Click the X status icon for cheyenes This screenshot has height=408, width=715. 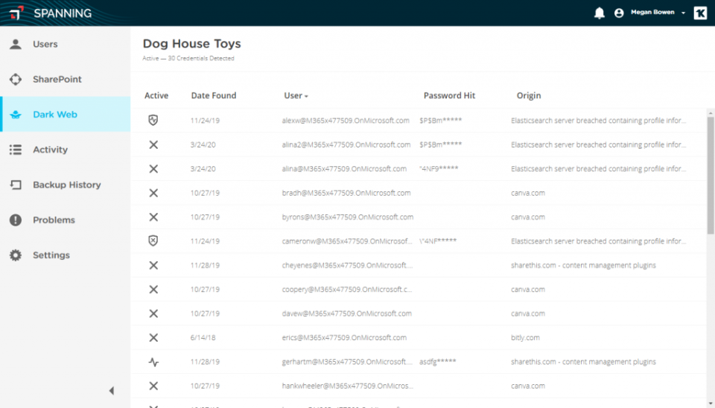point(153,265)
